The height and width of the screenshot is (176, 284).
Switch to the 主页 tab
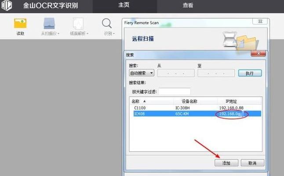124,5
